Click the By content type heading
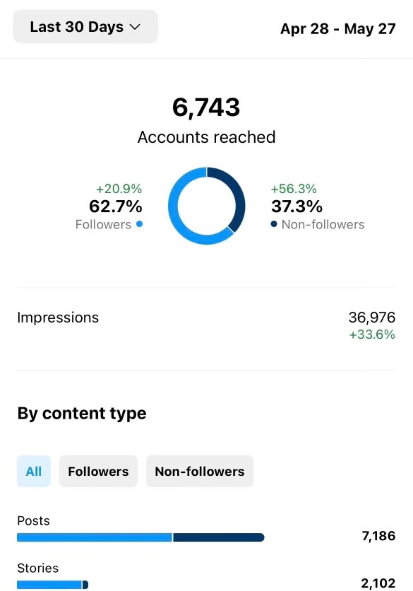The width and height of the screenshot is (413, 591). [x=82, y=413]
